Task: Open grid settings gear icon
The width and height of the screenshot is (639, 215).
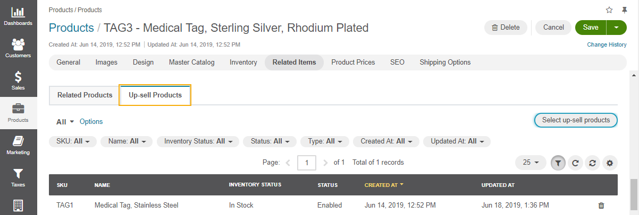Action: point(610,163)
